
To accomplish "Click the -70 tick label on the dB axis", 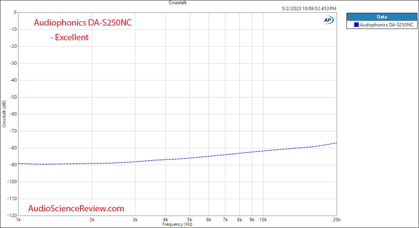I will click(x=13, y=131).
